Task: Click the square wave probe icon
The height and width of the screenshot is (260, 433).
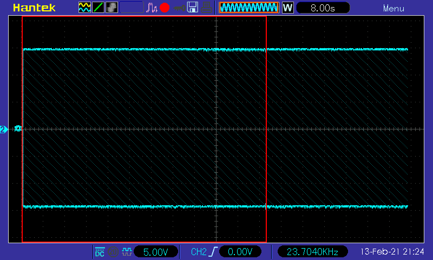Action: coord(127,252)
